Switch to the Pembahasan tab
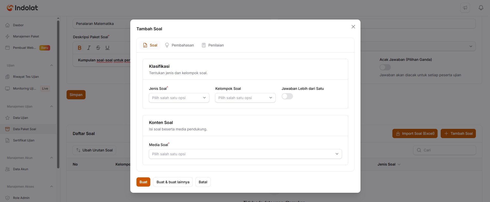Screen dimensions: 490x202 coord(179,45)
